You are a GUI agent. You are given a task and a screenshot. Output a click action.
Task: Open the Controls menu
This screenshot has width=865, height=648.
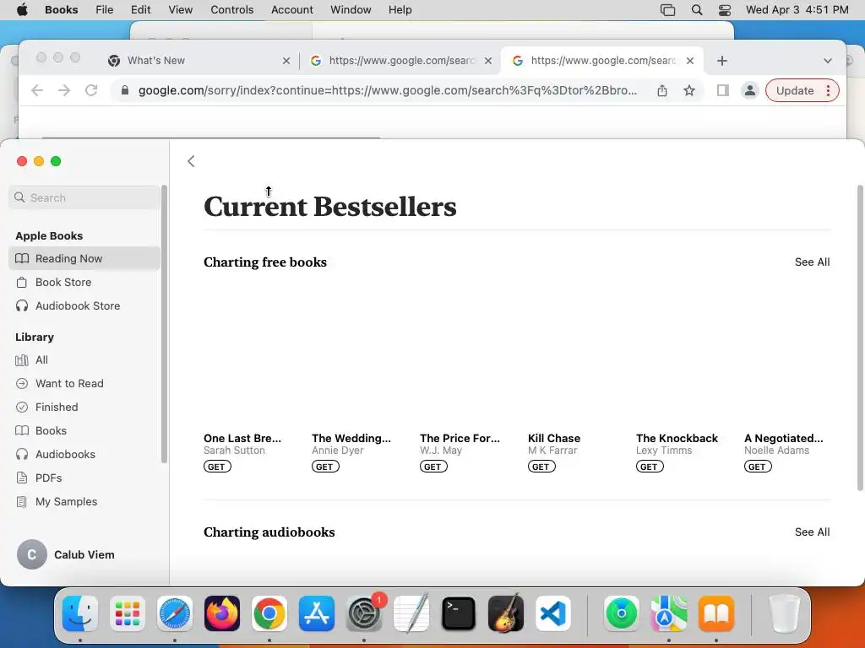click(x=231, y=10)
